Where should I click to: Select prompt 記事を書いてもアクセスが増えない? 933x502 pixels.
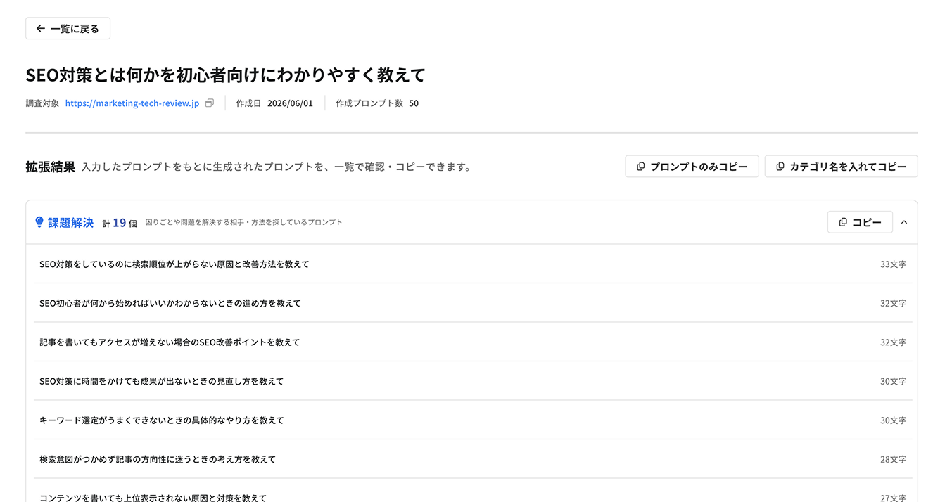pyautogui.click(x=473, y=342)
